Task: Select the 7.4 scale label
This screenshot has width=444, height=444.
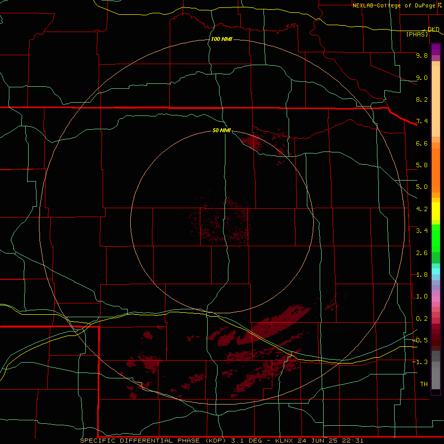Action: (x=422, y=121)
